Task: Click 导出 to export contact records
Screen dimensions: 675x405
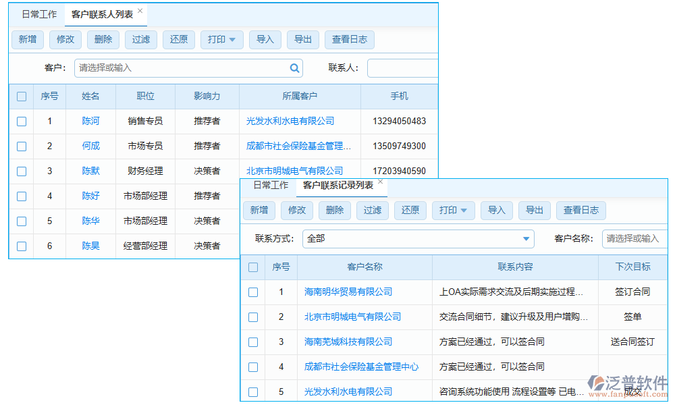Action: click(302, 39)
